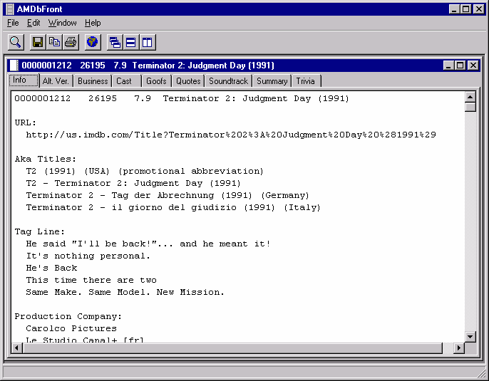Select the Info tab
Screen dimensions: 489x381
point(24,80)
